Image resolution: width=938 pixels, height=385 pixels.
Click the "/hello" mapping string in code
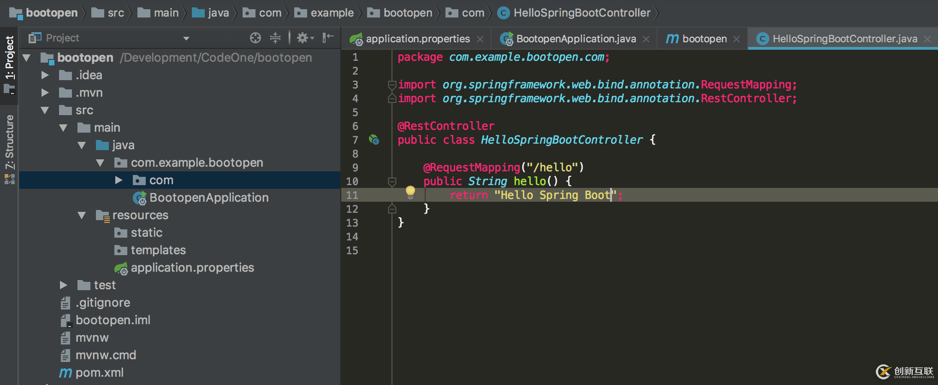point(552,167)
